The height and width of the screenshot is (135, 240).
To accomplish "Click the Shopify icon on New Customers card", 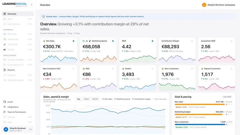I will tap(163, 69).
